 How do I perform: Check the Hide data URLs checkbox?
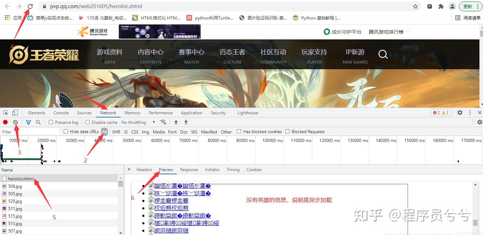(66, 131)
